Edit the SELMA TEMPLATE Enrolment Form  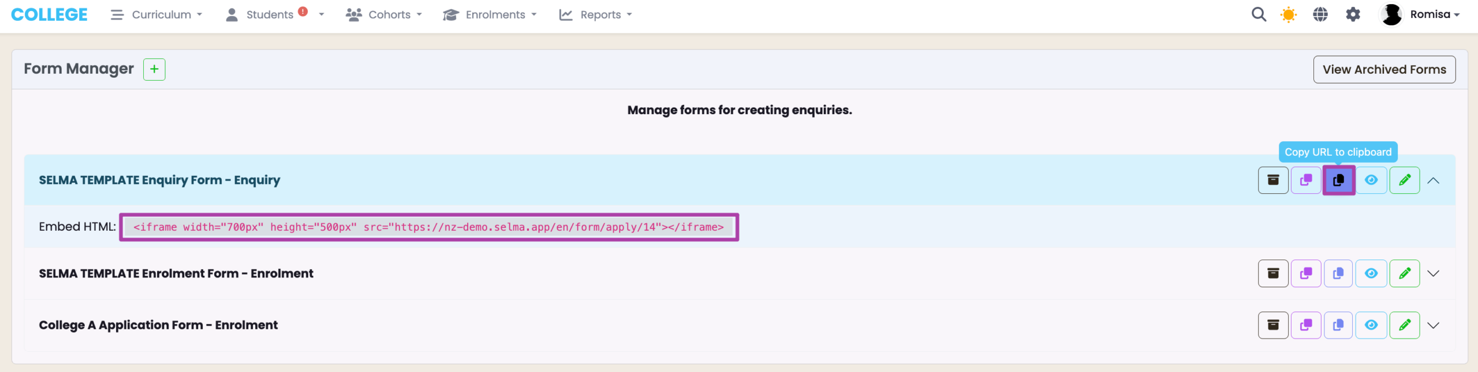point(1404,273)
